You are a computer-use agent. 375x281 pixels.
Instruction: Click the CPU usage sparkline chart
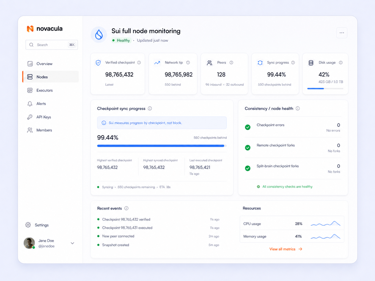pos(326,224)
